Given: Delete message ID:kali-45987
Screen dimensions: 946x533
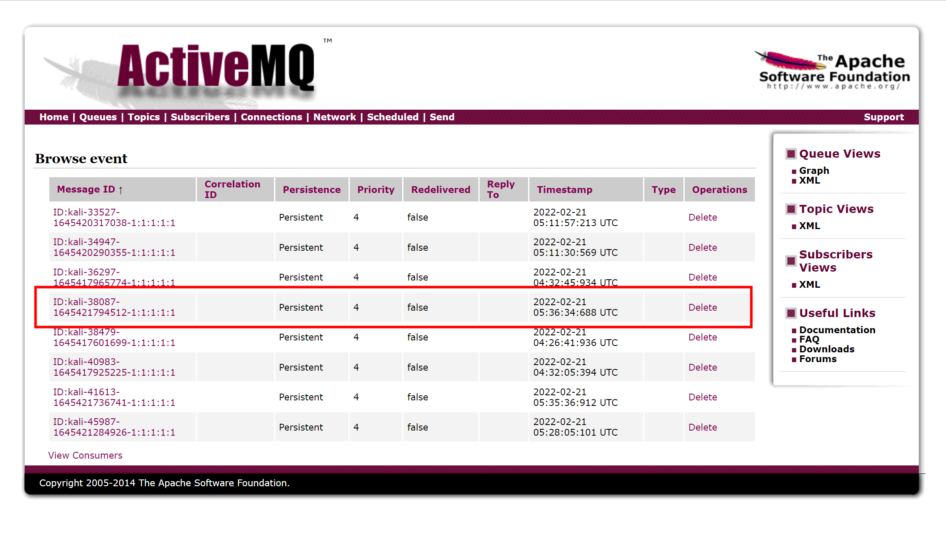Looking at the screenshot, I should [703, 427].
